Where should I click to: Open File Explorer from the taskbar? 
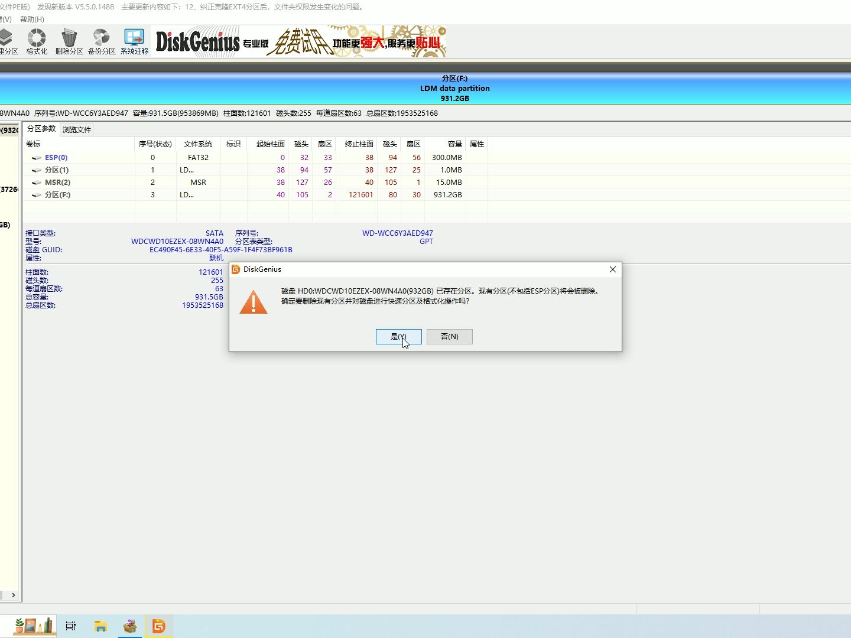(x=100, y=626)
